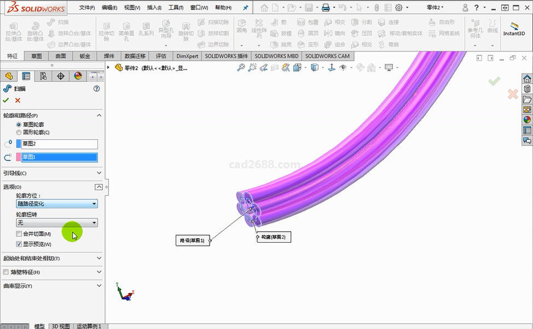Open the Appearances tab in right task pane

[527, 120]
